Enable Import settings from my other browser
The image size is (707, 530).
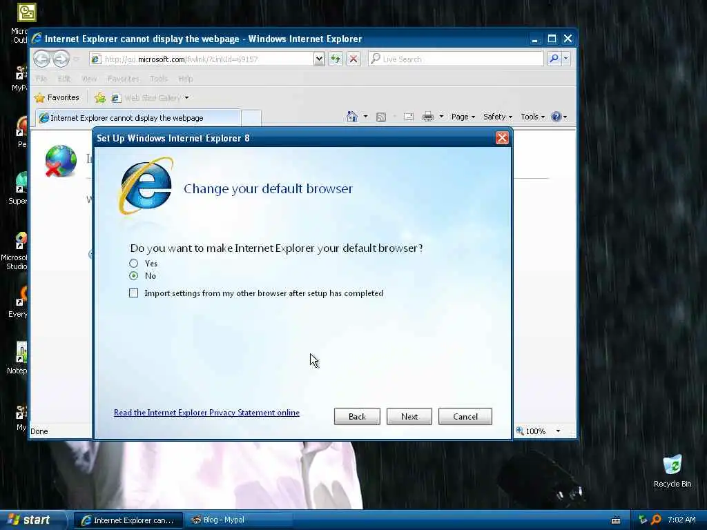(x=133, y=293)
